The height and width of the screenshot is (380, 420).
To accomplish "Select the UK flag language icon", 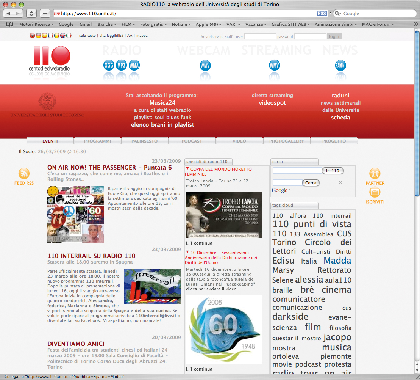I will click(63, 35).
